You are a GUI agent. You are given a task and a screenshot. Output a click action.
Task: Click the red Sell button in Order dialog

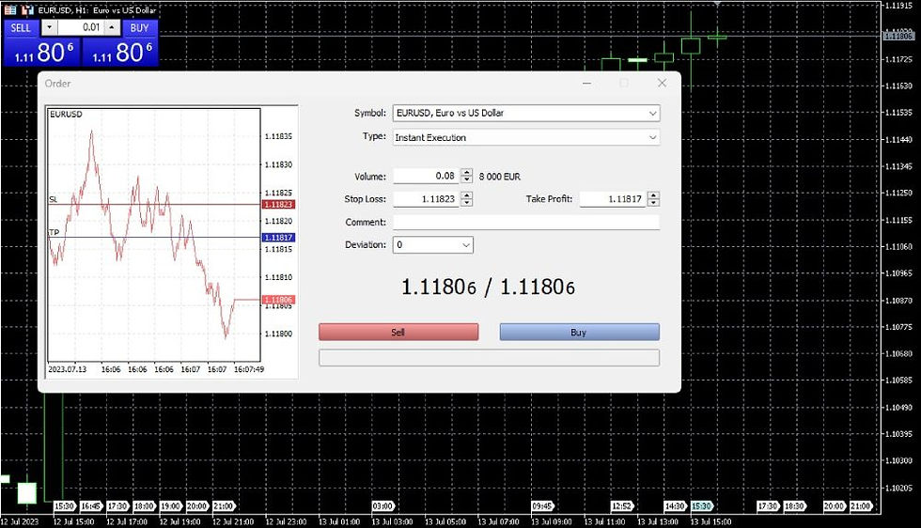pyautogui.click(x=398, y=332)
